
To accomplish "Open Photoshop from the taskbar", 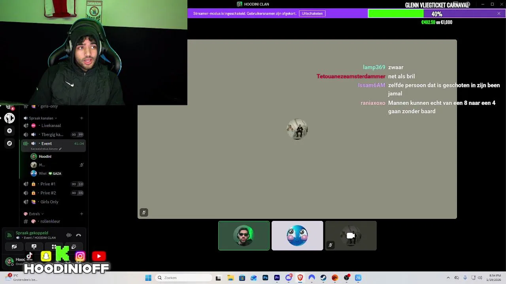I will [x=265, y=278].
